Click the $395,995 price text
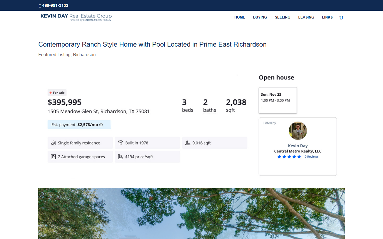 tap(65, 102)
